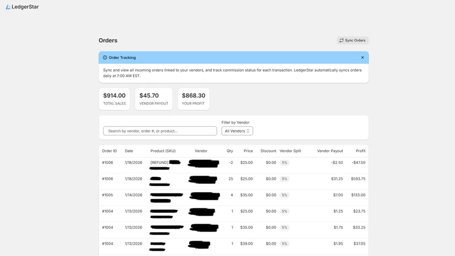
Task: Click the Orders page heading
Action: (108, 40)
